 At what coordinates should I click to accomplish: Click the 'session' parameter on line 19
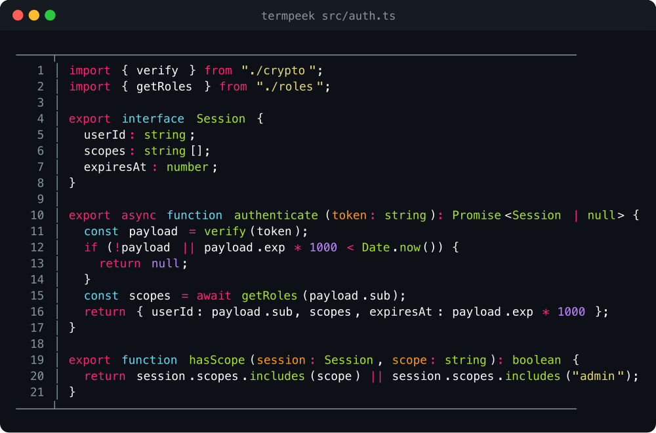coord(281,360)
